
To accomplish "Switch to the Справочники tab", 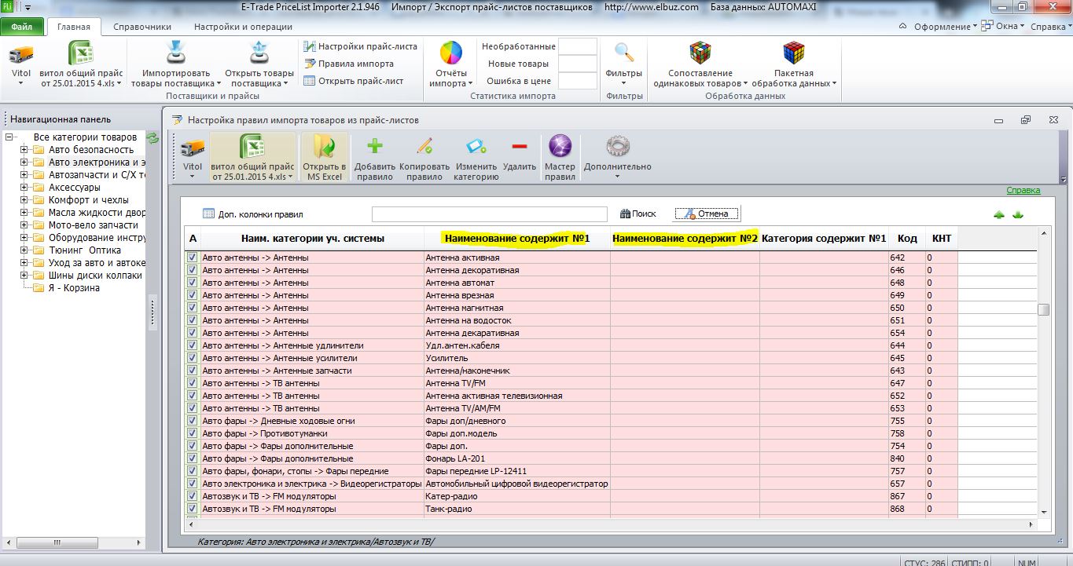I will coord(142,26).
